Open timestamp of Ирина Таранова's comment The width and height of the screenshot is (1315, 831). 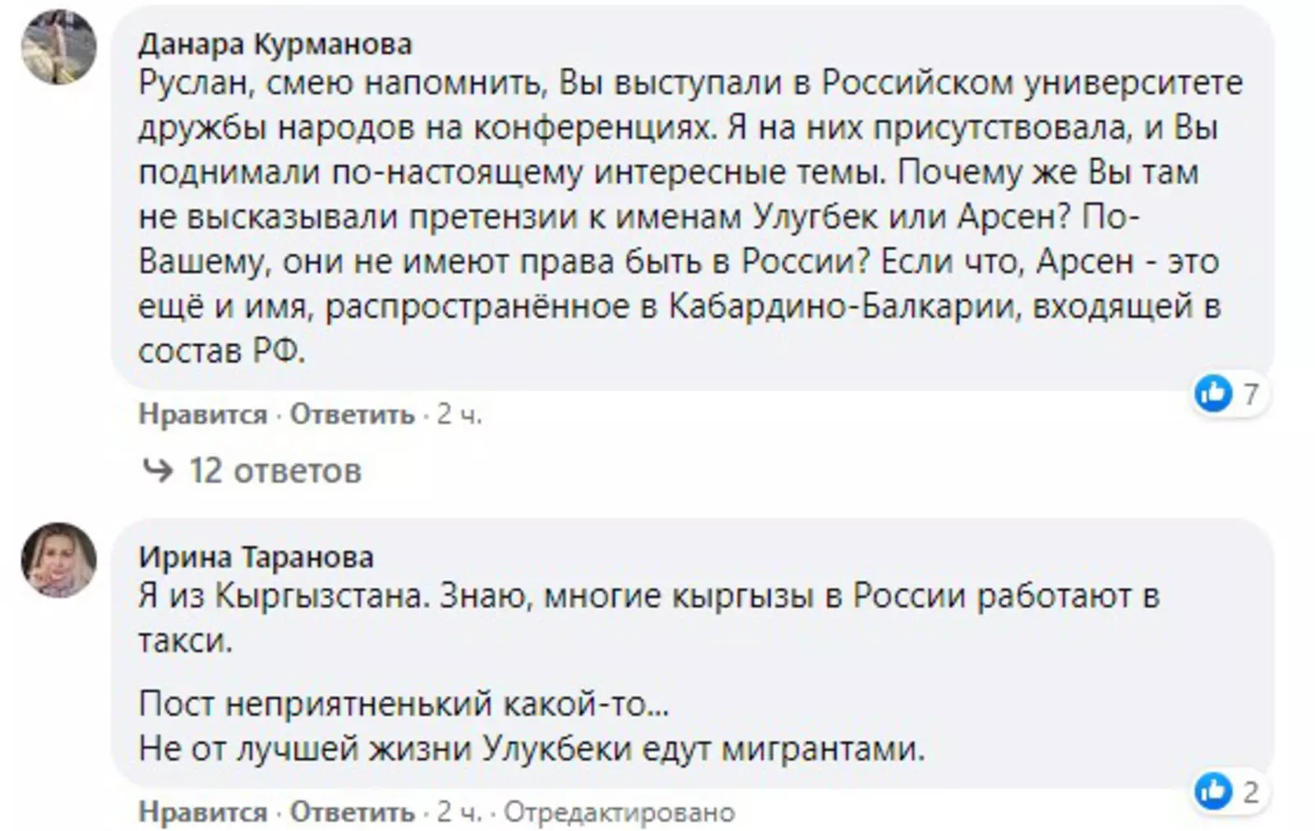tap(459, 812)
